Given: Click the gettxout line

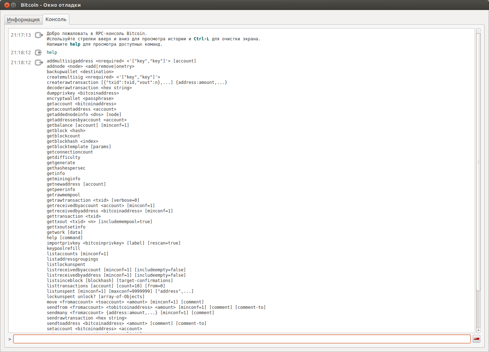Looking at the screenshot, I should click(100, 222).
